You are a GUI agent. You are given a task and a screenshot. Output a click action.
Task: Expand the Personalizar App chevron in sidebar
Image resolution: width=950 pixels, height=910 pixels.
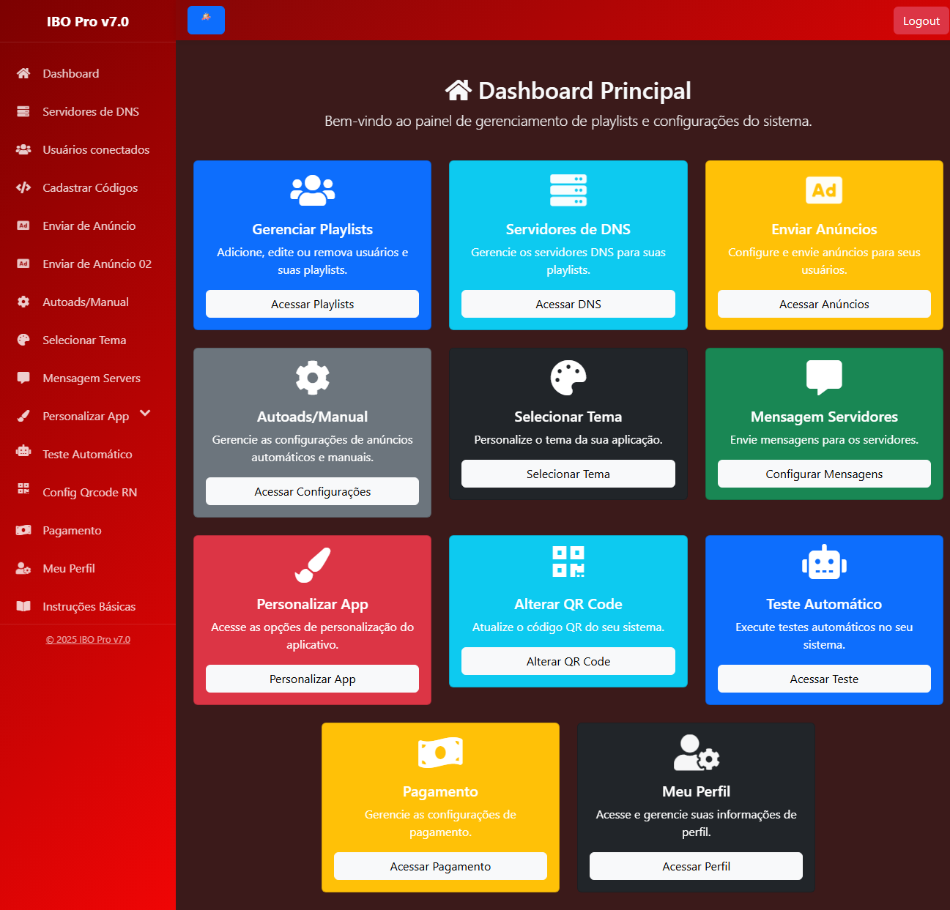pyautogui.click(x=145, y=414)
